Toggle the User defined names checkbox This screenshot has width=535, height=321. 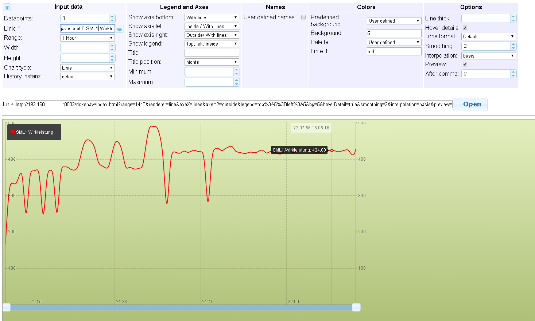tap(303, 17)
